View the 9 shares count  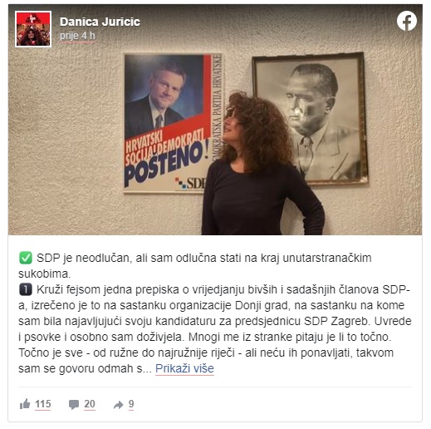point(131,404)
